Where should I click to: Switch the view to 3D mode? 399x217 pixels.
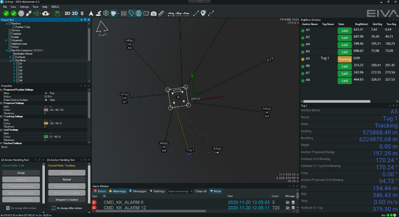67,13
